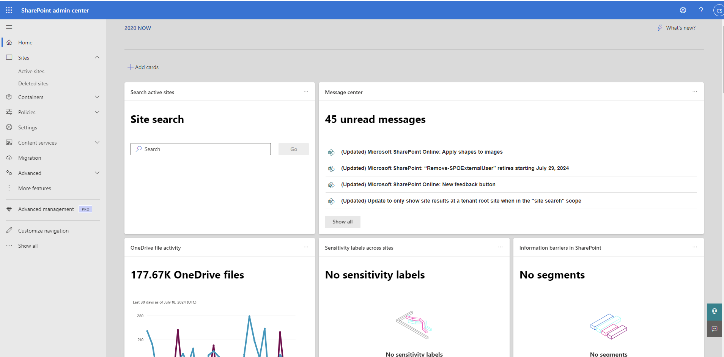This screenshot has width=724, height=357.
Task: Click the plus icon beside Add cards
Action: (130, 67)
